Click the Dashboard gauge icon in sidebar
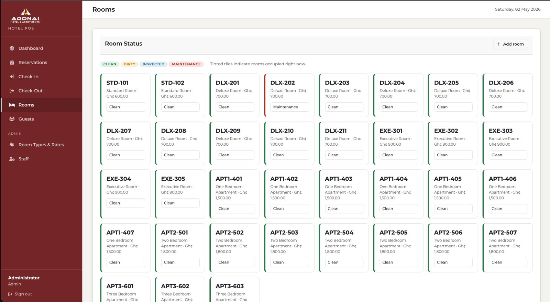 pyautogui.click(x=12, y=48)
